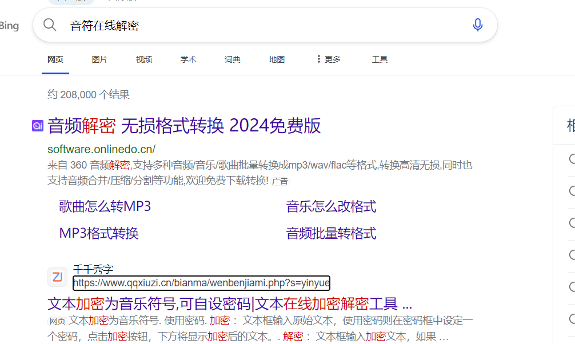Click the search magnifier icon
The image size is (575, 344).
(50, 25)
